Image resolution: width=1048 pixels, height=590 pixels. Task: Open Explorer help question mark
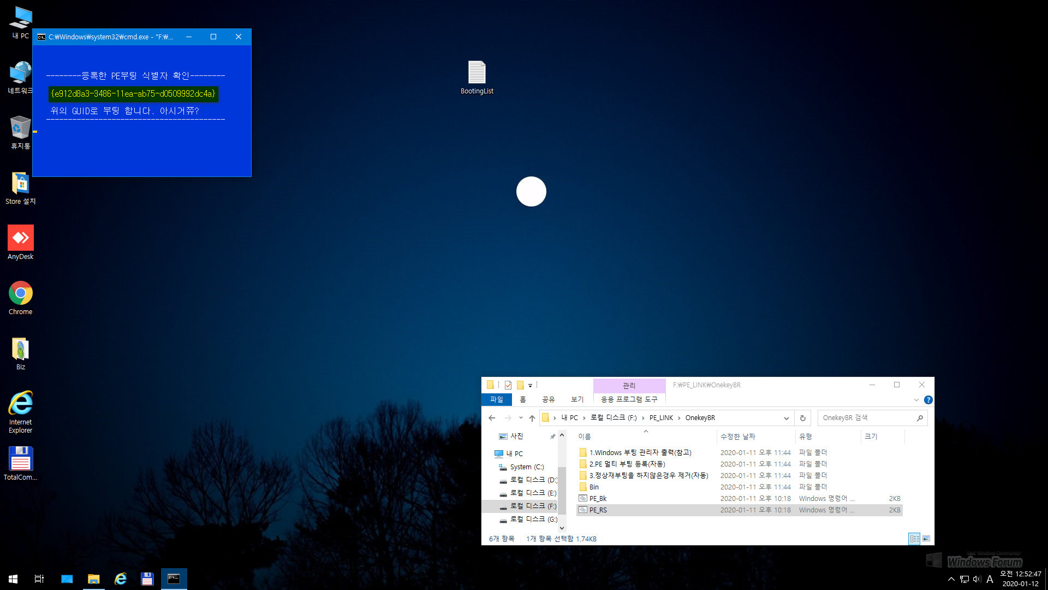coord(928,400)
